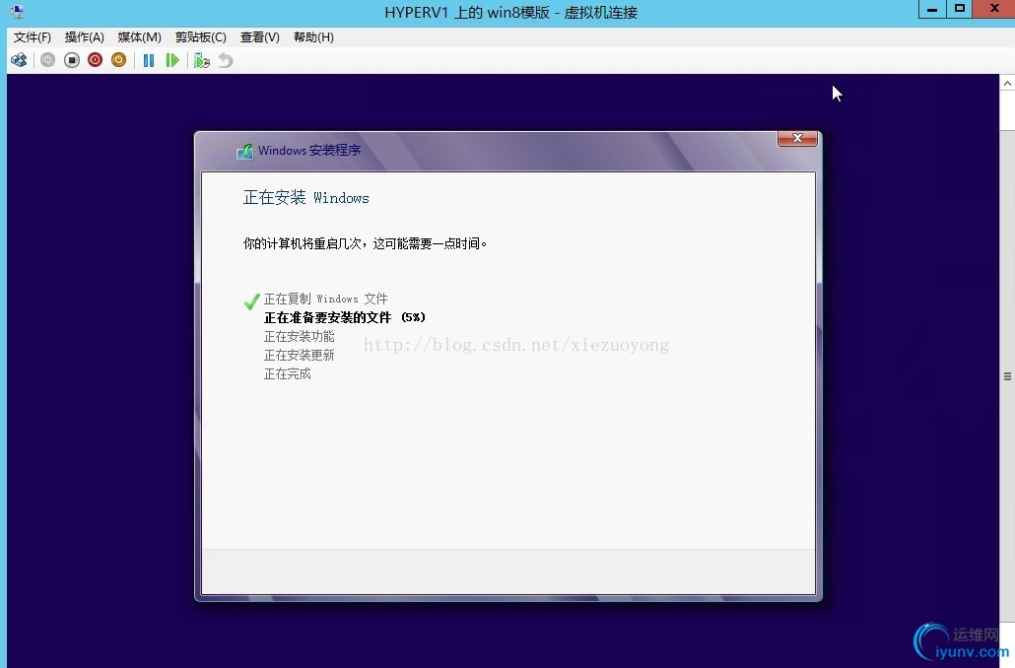This screenshot has height=668, width=1015.
Task: Pause the virtual machine
Action: pyautogui.click(x=149, y=60)
